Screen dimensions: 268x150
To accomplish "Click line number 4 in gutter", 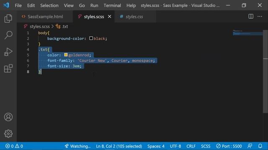I will [x=28, y=50].
